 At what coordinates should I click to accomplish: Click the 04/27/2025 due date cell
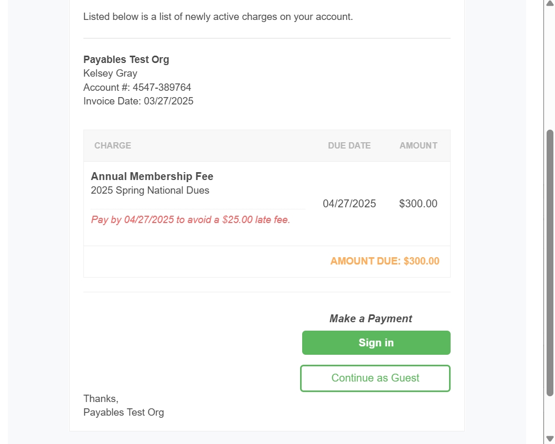(x=349, y=204)
